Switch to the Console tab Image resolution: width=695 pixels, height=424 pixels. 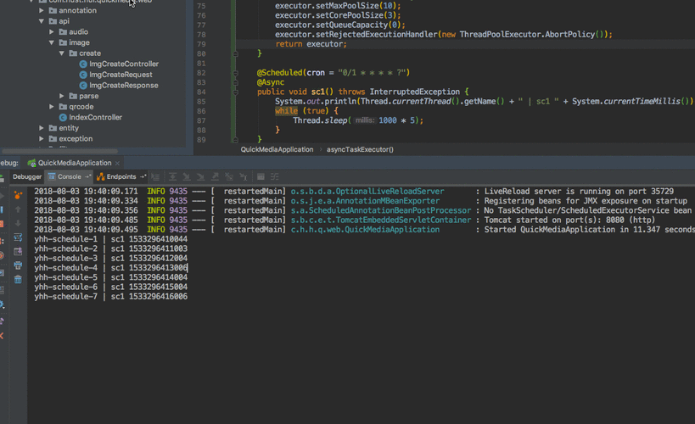(69, 176)
